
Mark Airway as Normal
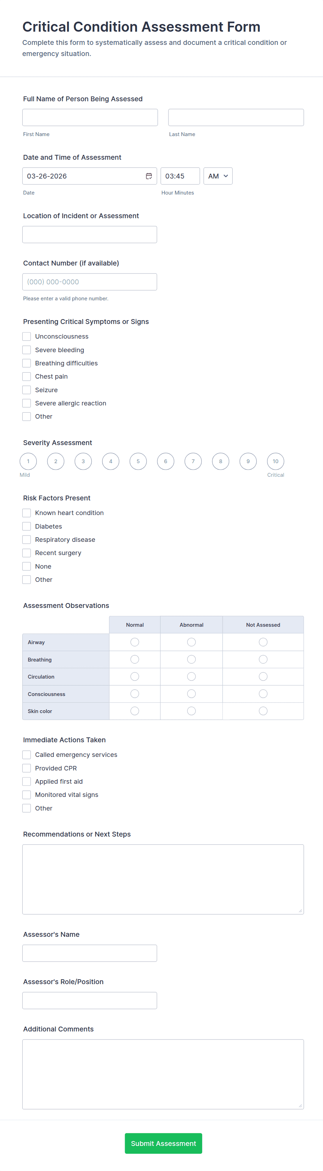[x=135, y=642]
